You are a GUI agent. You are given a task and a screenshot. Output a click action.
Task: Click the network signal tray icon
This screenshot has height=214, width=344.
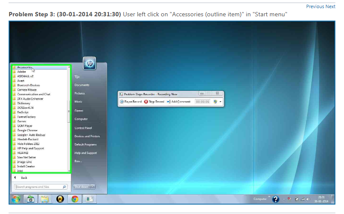(x=303, y=199)
